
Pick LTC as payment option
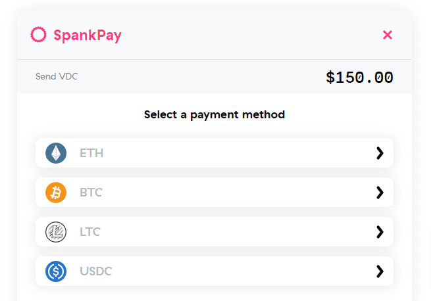coord(90,232)
